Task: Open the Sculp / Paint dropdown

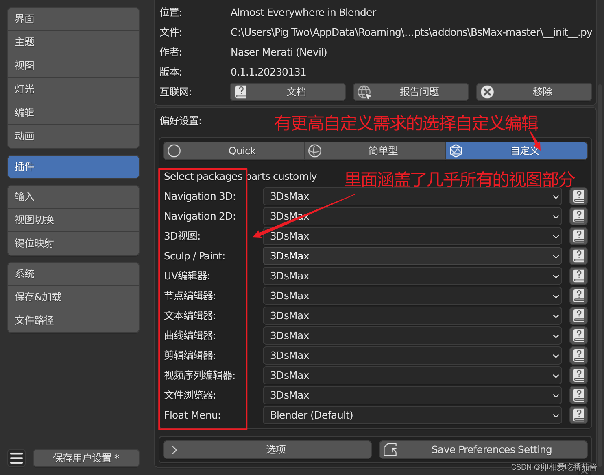Action: 412,256
